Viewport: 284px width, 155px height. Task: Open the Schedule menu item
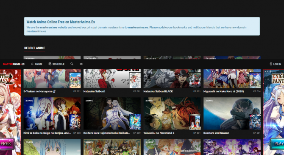pos(56,64)
